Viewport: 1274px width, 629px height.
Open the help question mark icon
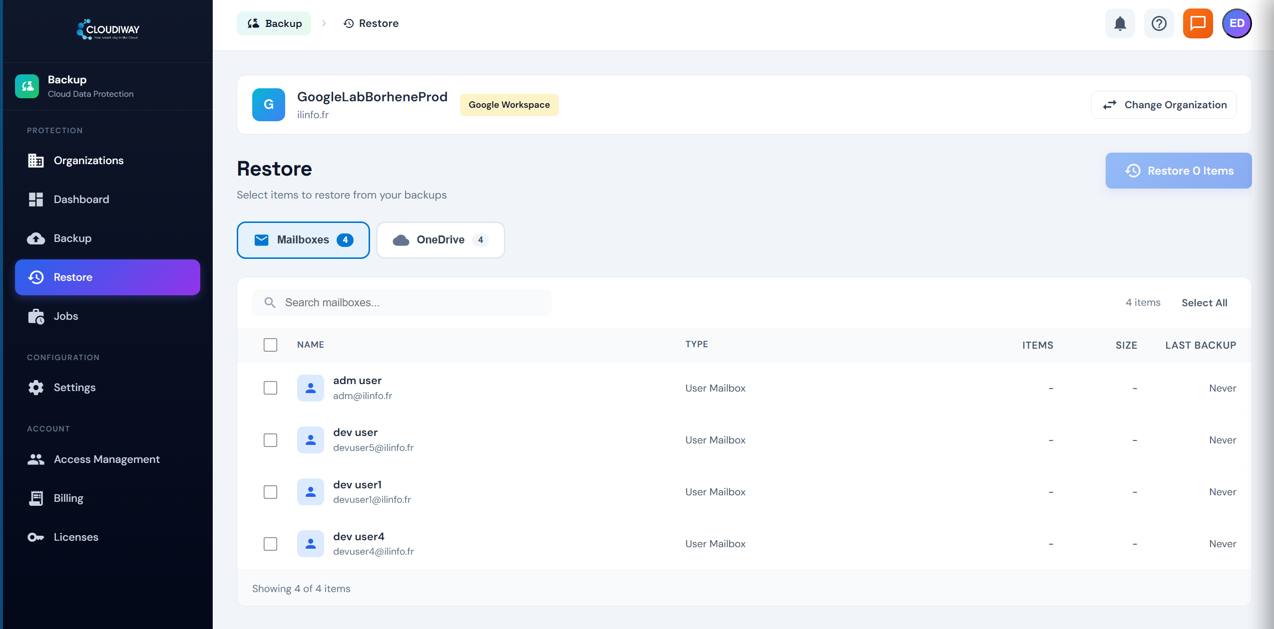(x=1159, y=23)
